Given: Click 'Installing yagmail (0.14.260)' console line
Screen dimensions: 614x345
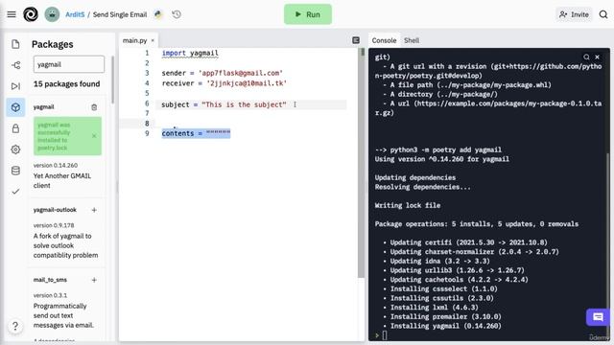Looking at the screenshot, I should 445,326.
